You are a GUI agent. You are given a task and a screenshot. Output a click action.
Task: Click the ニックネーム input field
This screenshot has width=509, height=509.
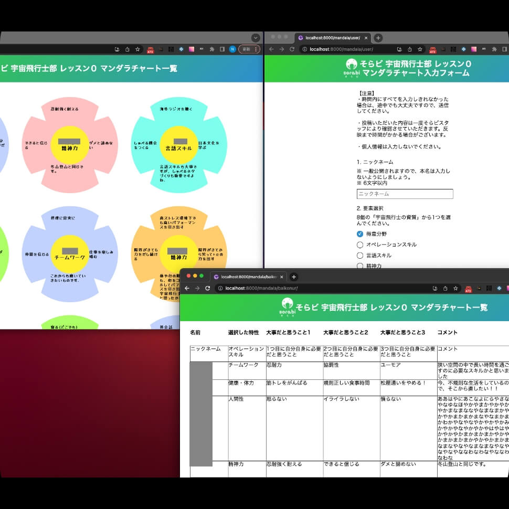click(x=405, y=194)
